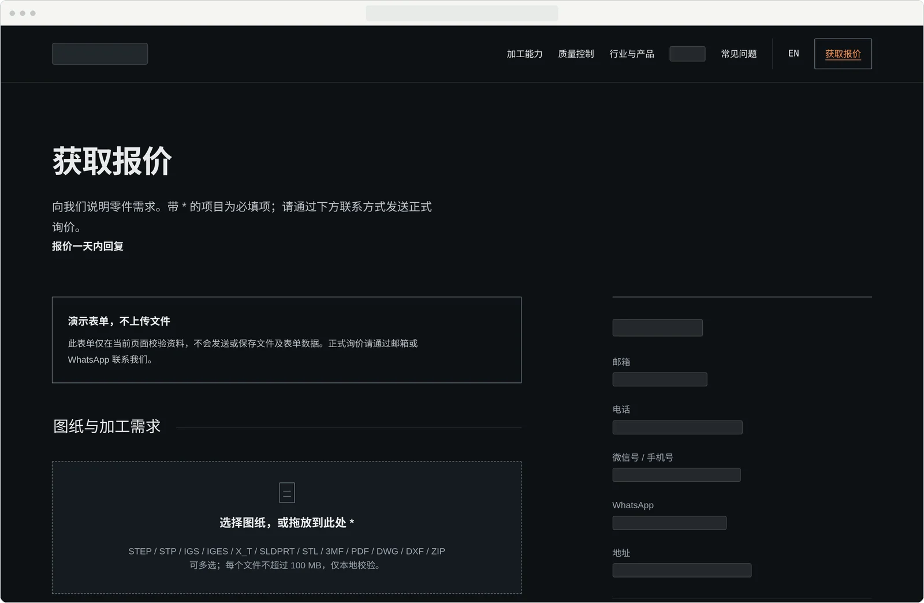Click the 微信号 / 手机号 label
Viewport: 924px width, 603px height.
[x=643, y=457]
